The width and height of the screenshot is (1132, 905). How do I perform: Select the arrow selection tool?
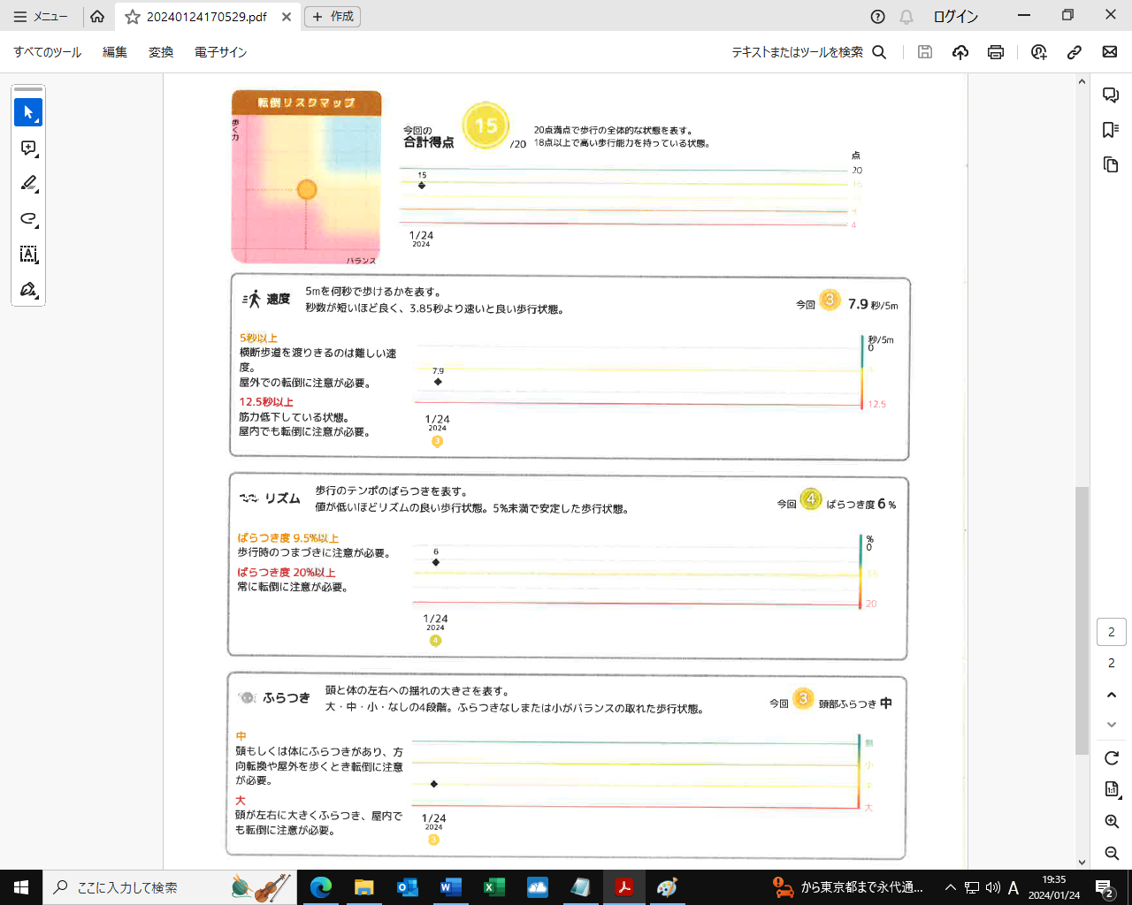tap(28, 112)
